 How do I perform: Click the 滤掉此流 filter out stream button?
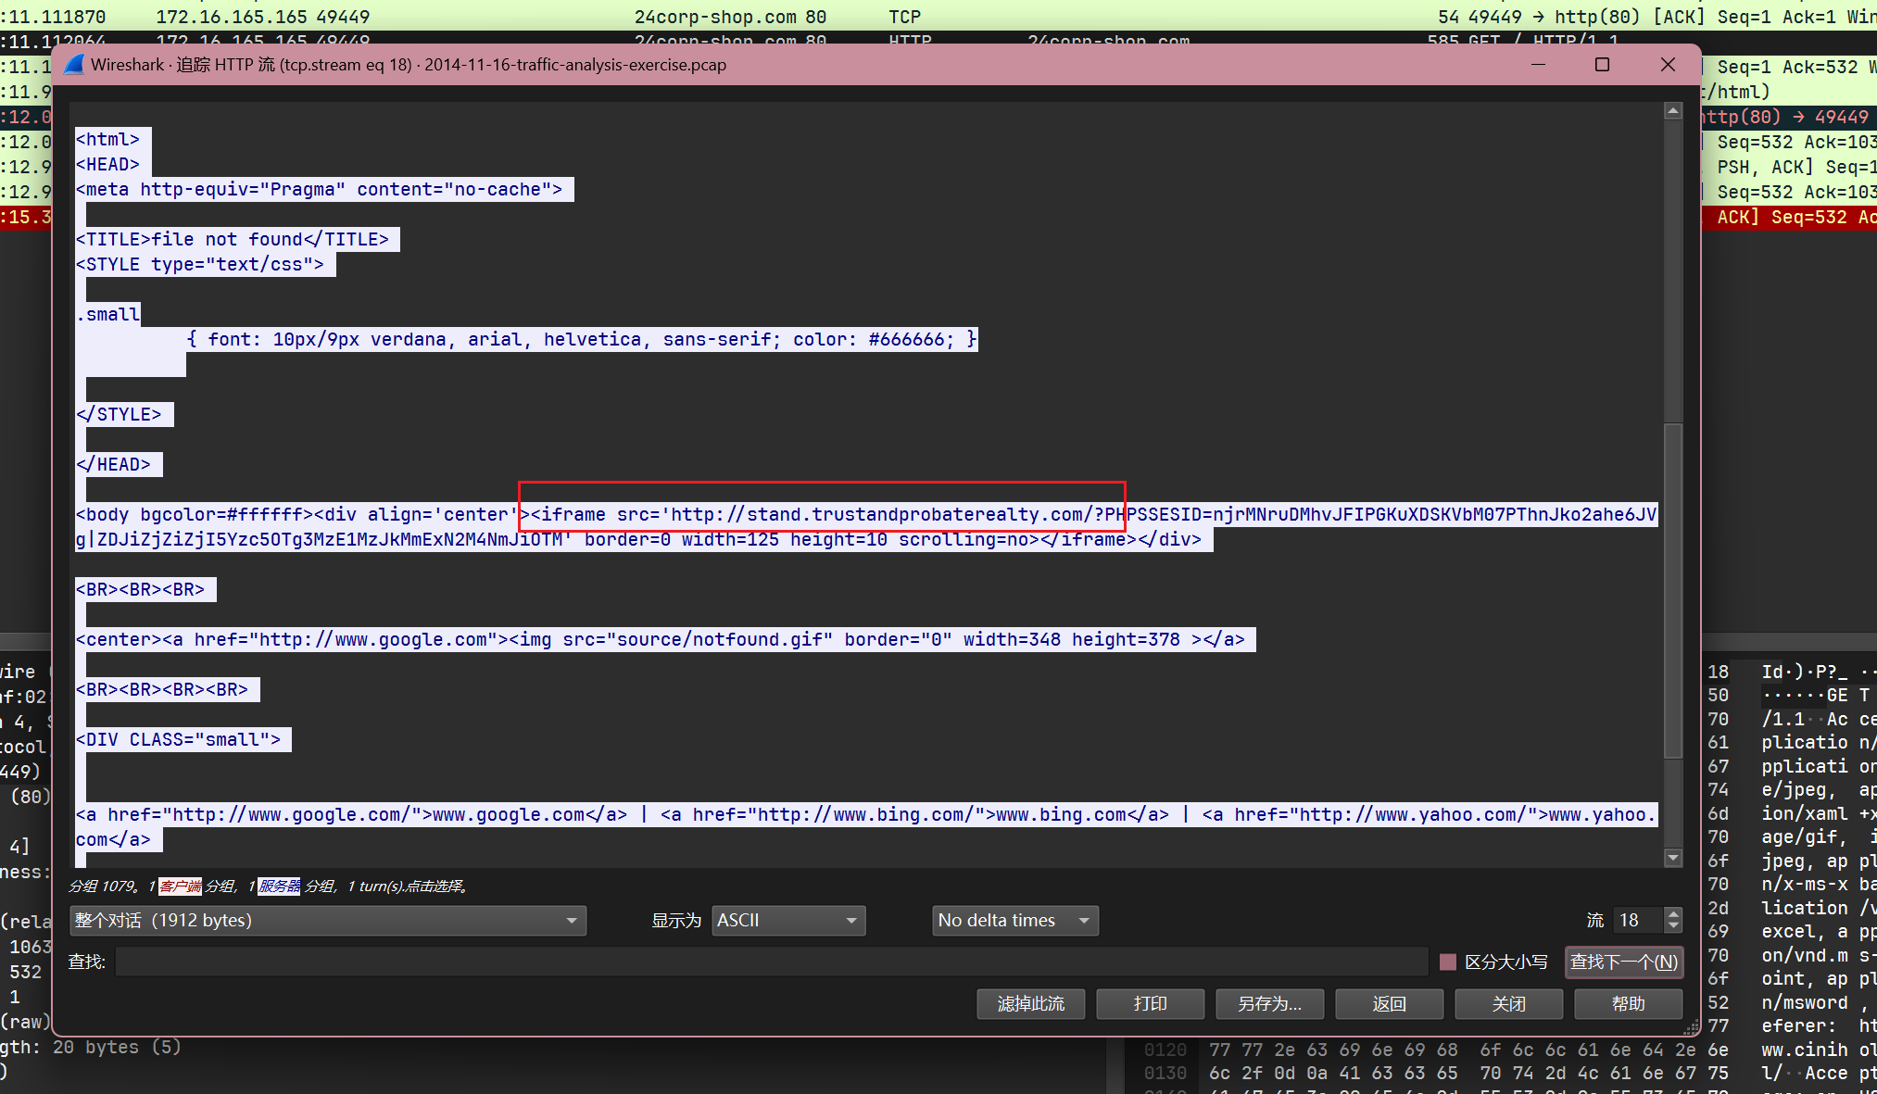(1030, 1003)
